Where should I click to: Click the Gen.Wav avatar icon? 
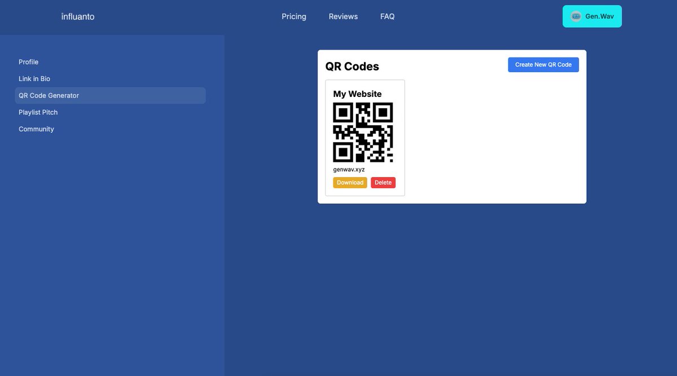click(x=576, y=16)
